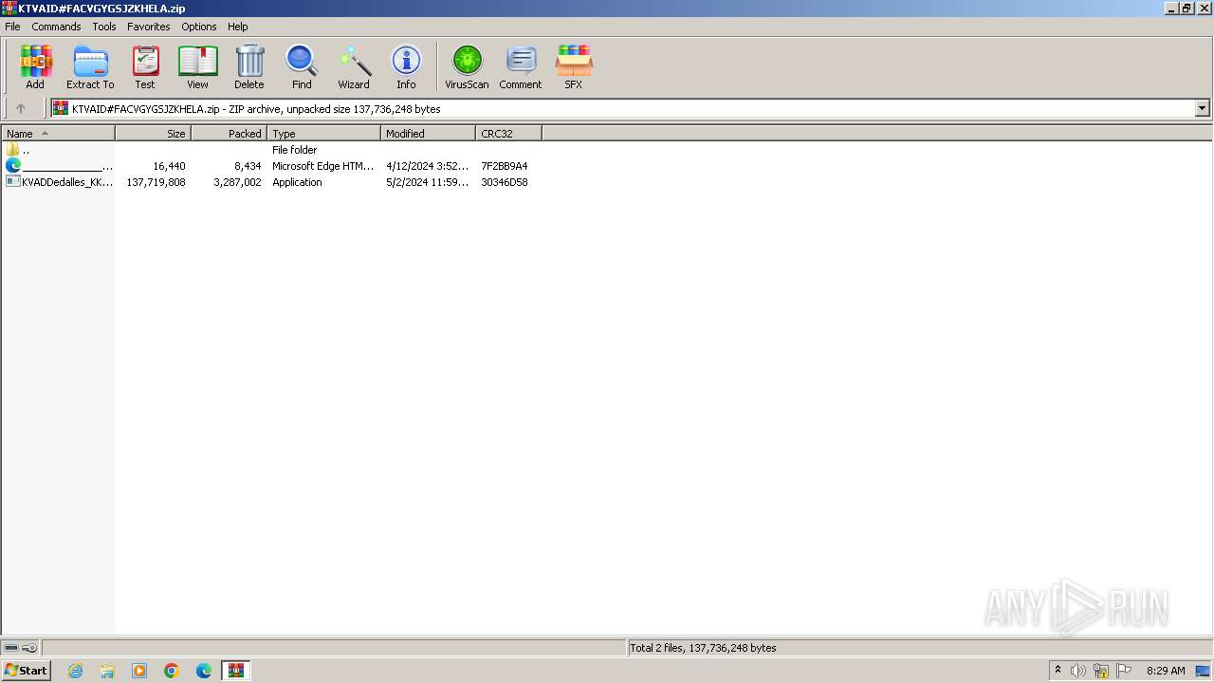This screenshot has width=1214, height=683.
Task: Open the Action Center flag icon
Action: [x=1124, y=671]
